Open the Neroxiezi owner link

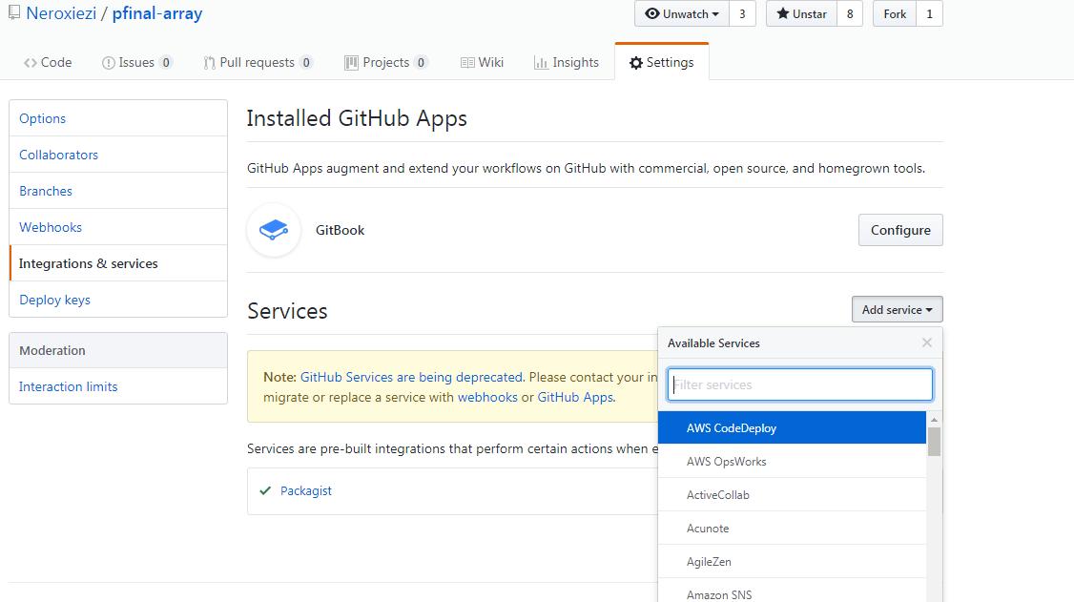[61, 13]
